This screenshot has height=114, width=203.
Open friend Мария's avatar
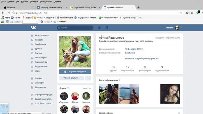coord(75,96)
